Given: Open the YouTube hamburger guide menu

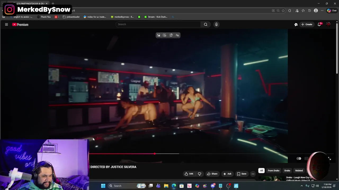Looking at the screenshot, I should [x=6, y=25].
